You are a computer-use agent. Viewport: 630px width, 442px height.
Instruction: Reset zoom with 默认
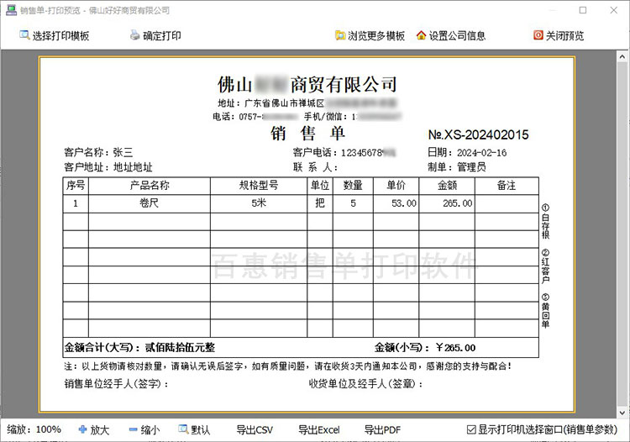(195, 429)
